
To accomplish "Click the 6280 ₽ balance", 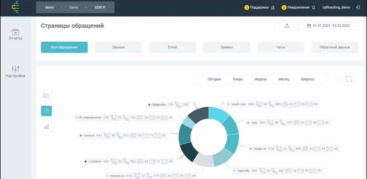I will click(100, 7).
